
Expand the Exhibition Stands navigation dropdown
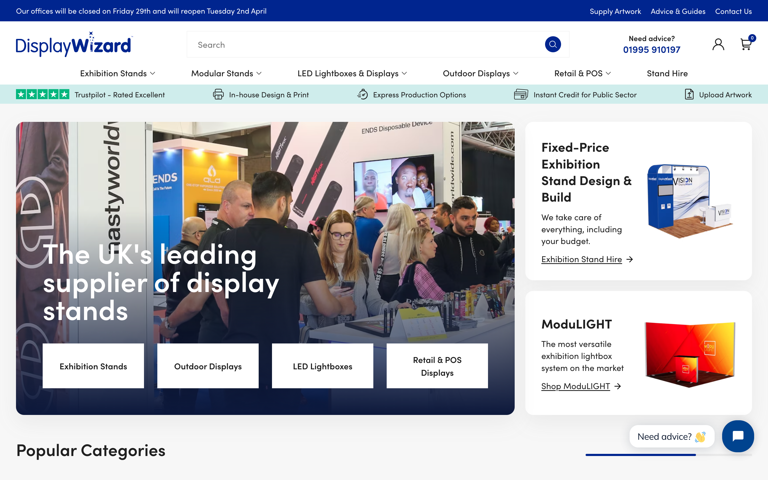click(118, 73)
